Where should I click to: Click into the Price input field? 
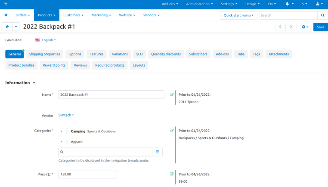point(87,174)
